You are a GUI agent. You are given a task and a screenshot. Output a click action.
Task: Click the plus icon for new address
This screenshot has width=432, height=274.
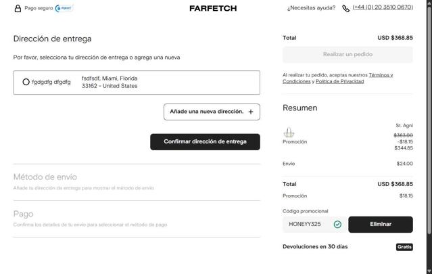coord(251,112)
